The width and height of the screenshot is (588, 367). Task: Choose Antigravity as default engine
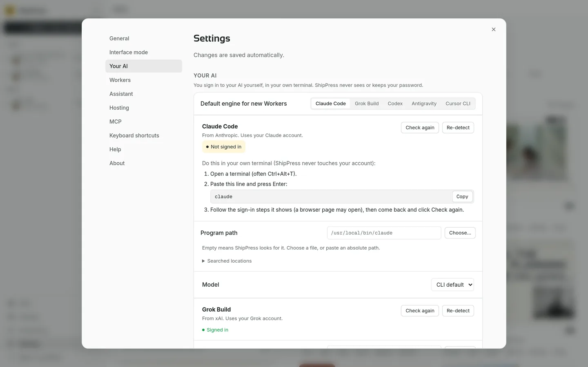tap(424, 104)
